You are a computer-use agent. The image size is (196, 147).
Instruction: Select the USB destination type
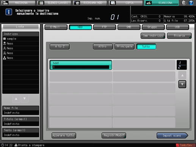(x=177, y=27)
